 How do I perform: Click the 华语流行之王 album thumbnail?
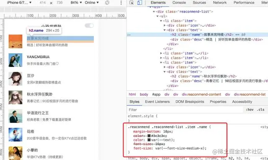coord(15,116)
